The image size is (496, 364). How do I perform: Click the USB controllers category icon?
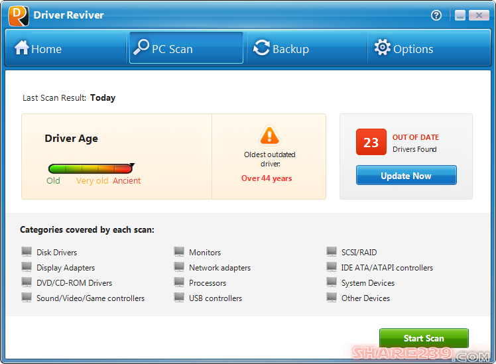click(179, 297)
